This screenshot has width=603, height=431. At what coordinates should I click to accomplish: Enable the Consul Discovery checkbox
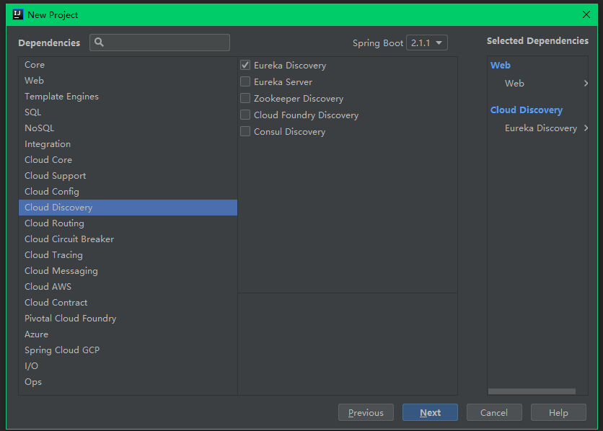245,131
